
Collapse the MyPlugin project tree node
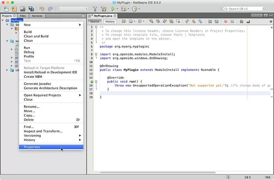tap(3, 20)
